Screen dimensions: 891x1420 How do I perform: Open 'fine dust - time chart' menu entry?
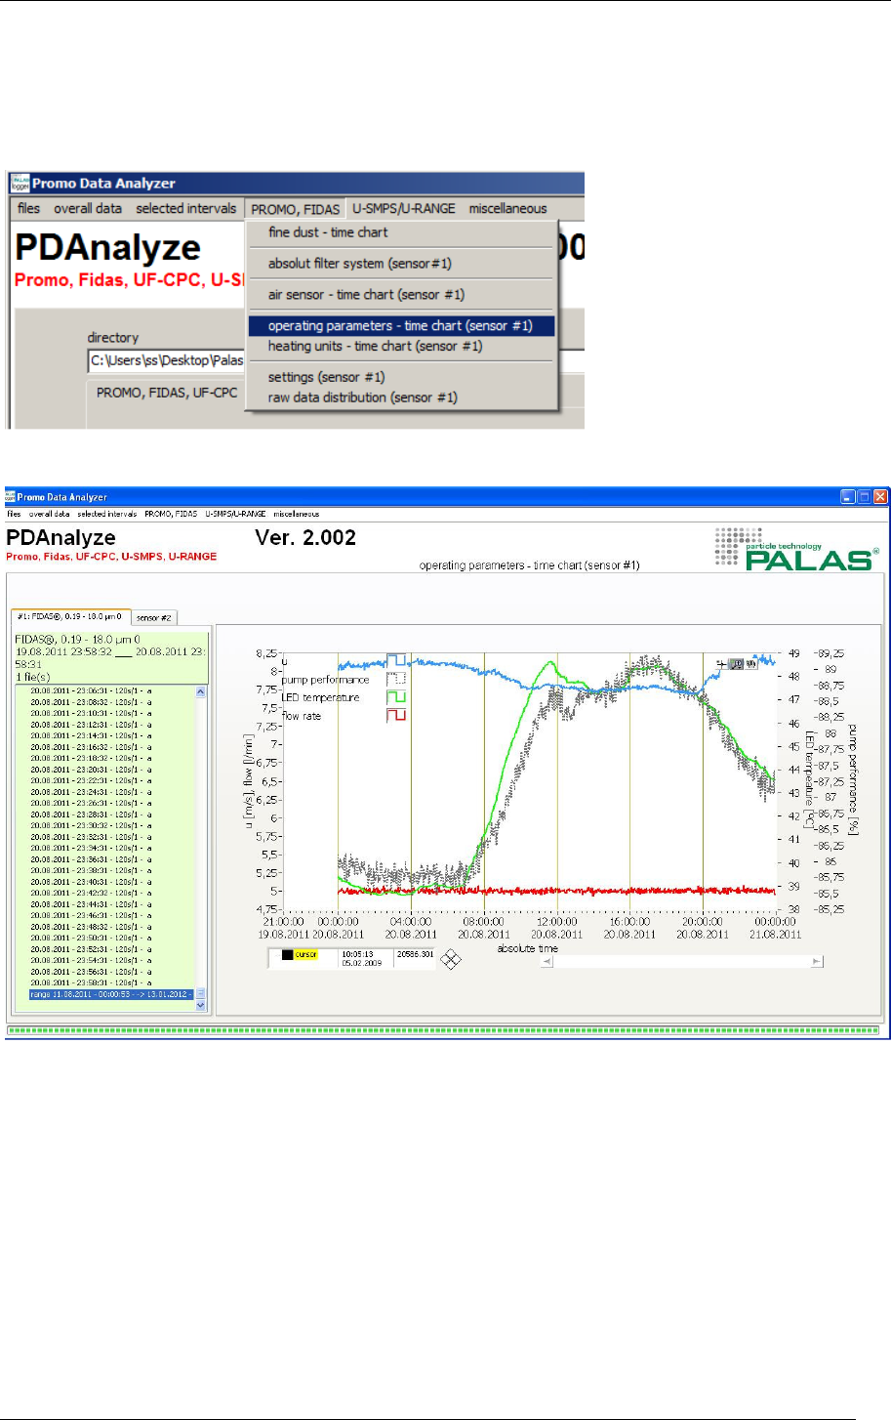click(x=328, y=232)
